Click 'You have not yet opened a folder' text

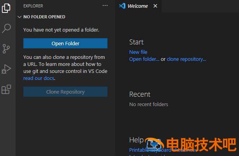[x=61, y=30]
